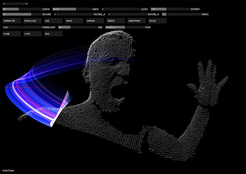Adjust the TEXTURE slider
Image resolution: width=246 pixels, height=174 pixels.
coord(21,14)
